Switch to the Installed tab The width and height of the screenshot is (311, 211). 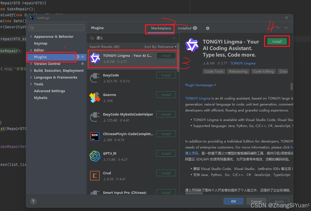tap(187, 28)
